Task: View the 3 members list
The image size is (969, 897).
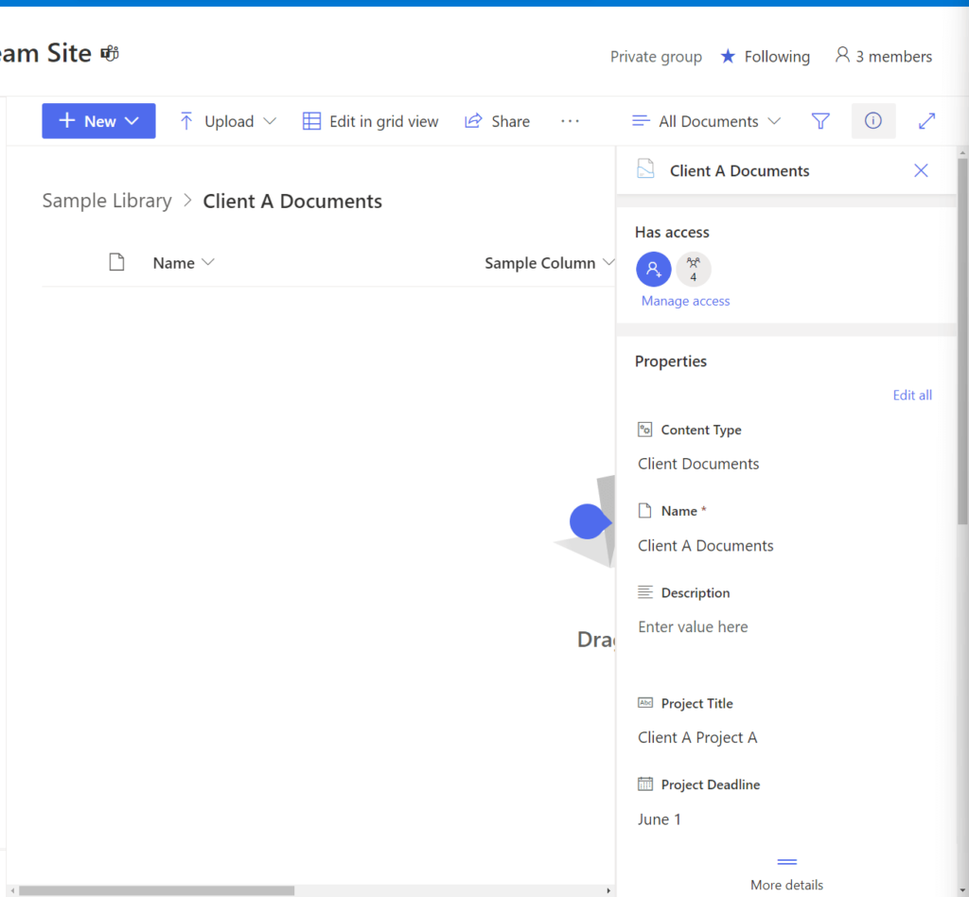Action: [x=883, y=56]
